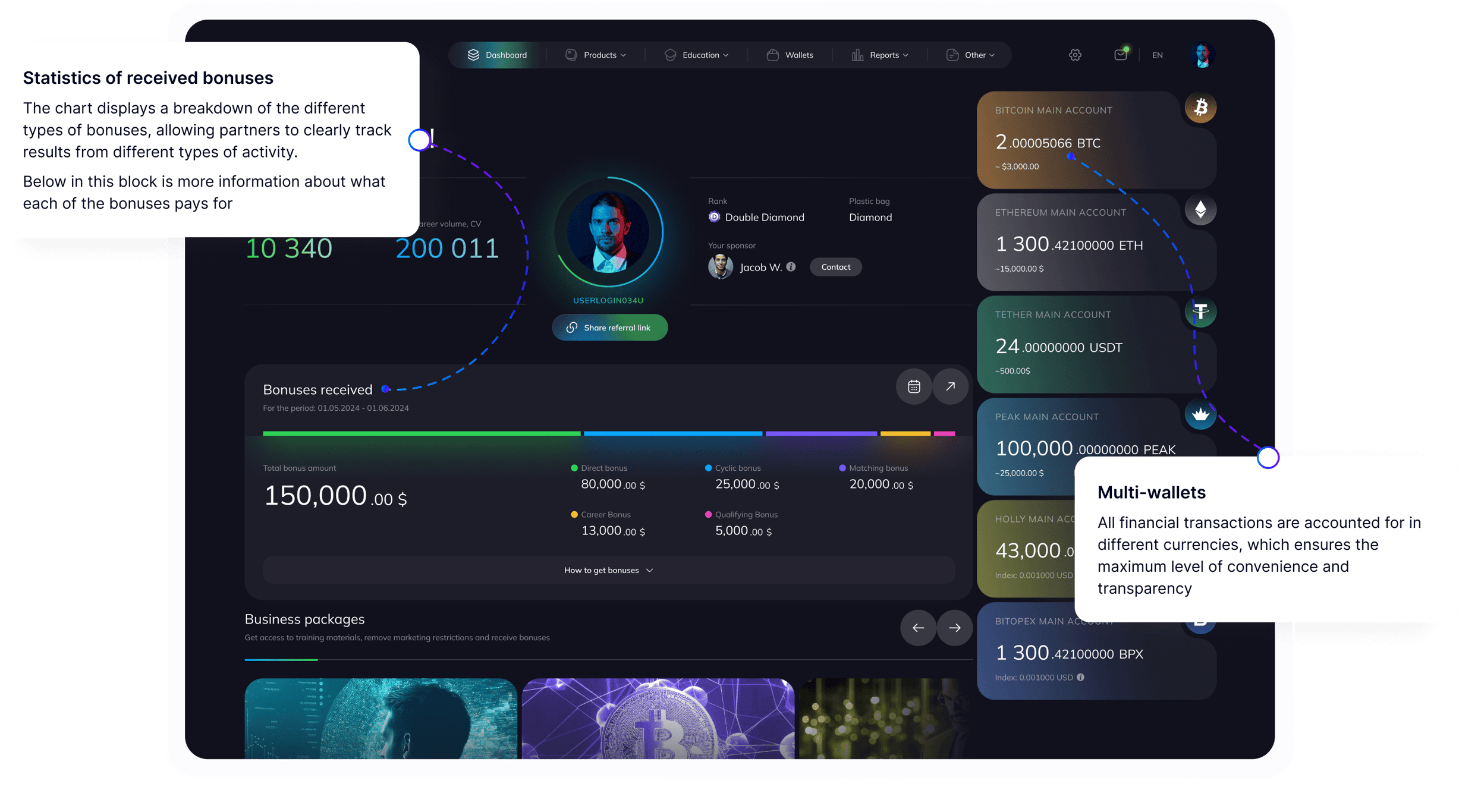
Task: Click the info icon next to Jacob W.
Action: pyautogui.click(x=791, y=267)
